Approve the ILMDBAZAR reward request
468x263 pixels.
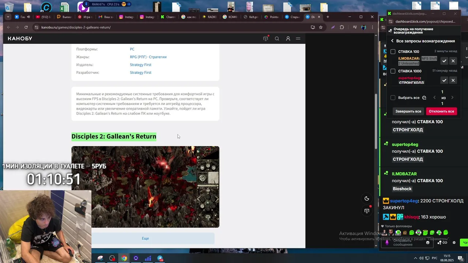[x=444, y=61]
